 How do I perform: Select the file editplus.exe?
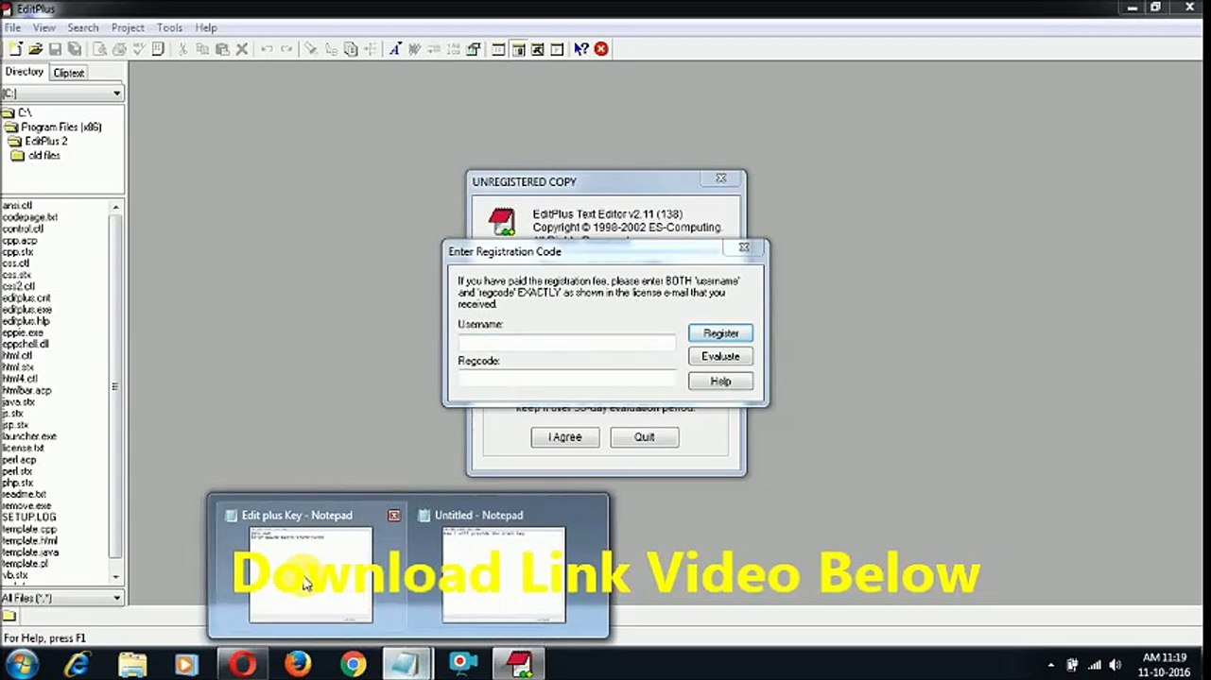(x=26, y=310)
